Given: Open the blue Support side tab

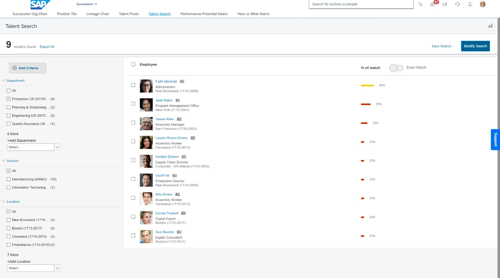Looking at the screenshot, I should (x=495, y=139).
